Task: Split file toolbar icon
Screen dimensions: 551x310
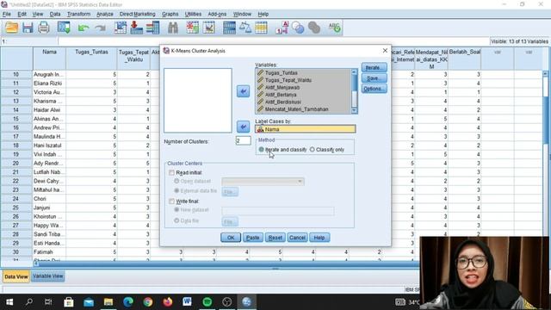Action: [x=229, y=28]
